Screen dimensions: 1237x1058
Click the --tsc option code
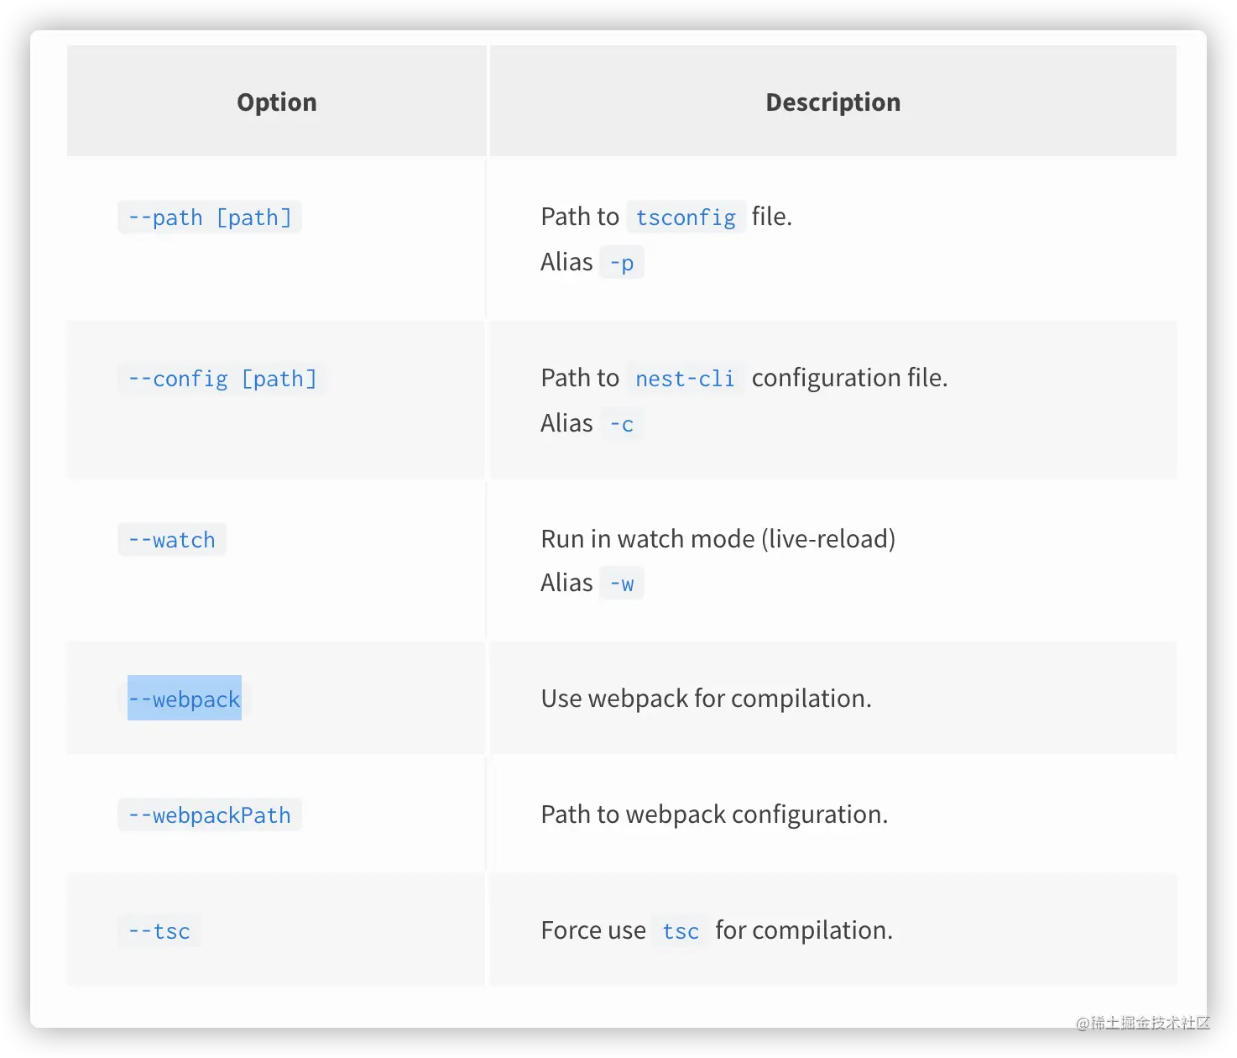pyautogui.click(x=159, y=931)
